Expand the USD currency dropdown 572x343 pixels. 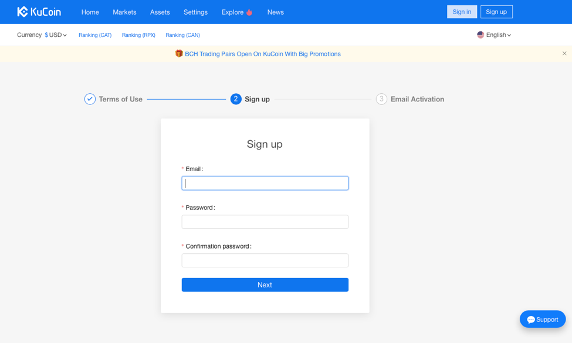[56, 35]
